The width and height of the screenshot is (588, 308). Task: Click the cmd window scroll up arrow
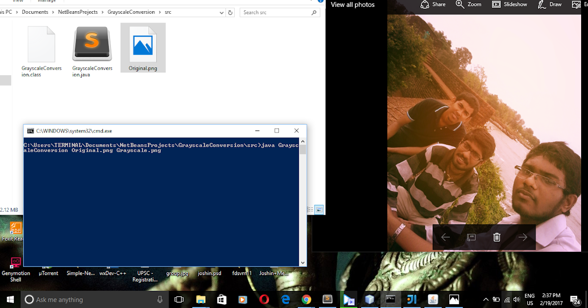[303, 141]
